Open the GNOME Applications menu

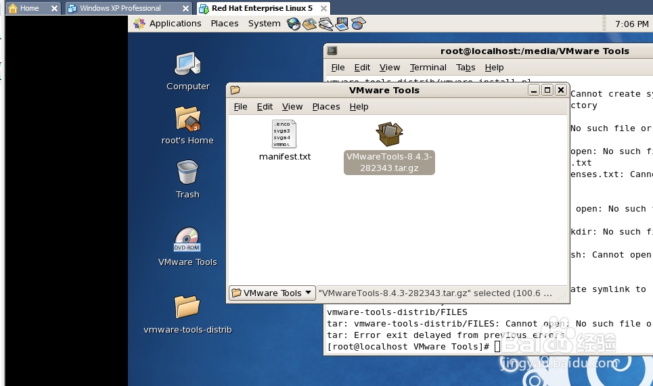coord(168,24)
